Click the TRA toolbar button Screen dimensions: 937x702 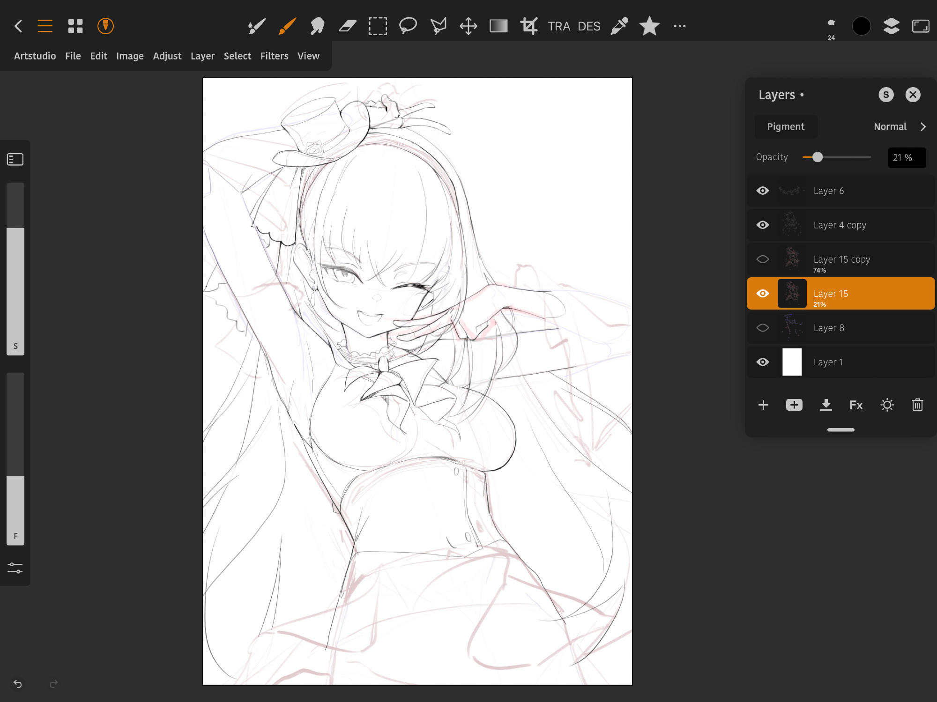click(559, 26)
